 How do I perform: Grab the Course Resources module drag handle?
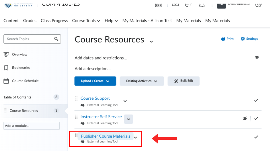pyautogui.click(x=5, y=110)
